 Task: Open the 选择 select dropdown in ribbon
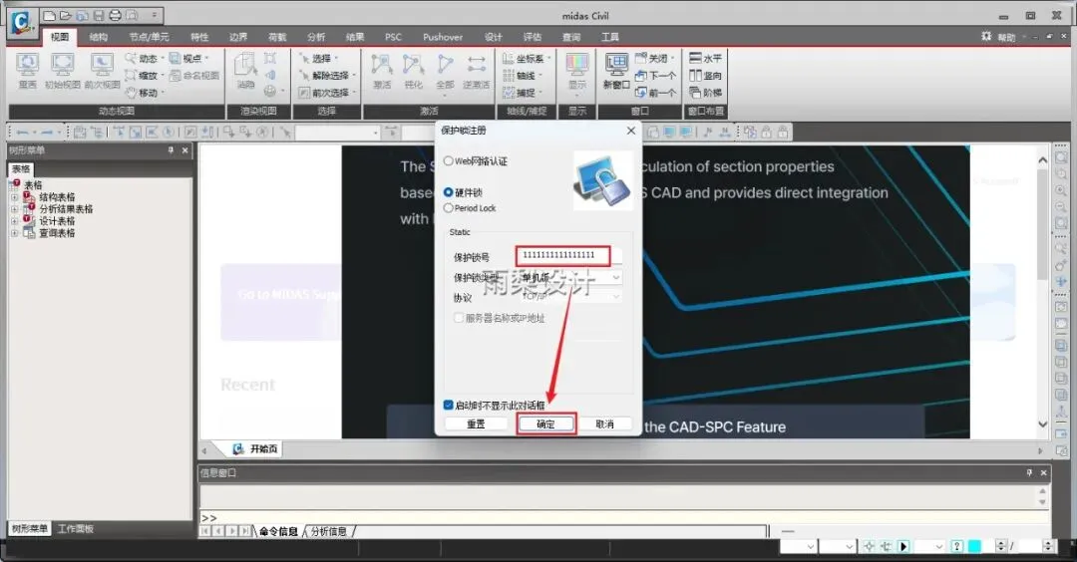pyautogui.click(x=336, y=59)
